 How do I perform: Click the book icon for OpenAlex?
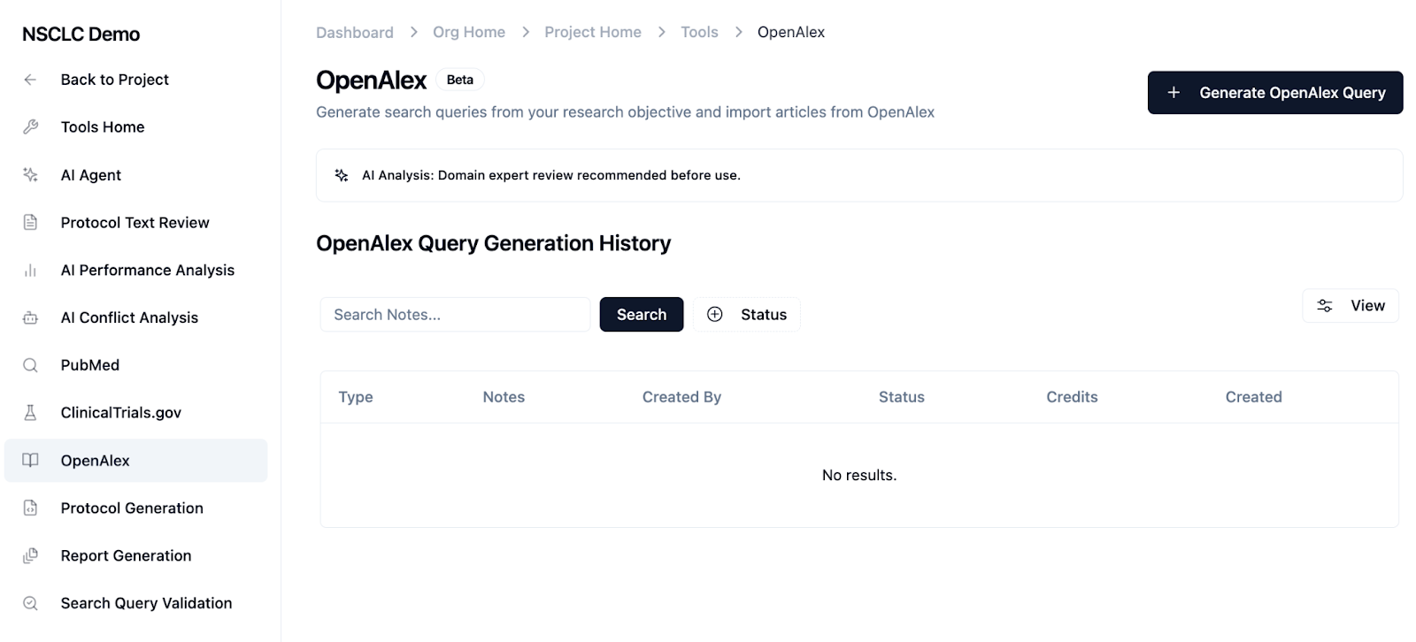click(x=30, y=461)
